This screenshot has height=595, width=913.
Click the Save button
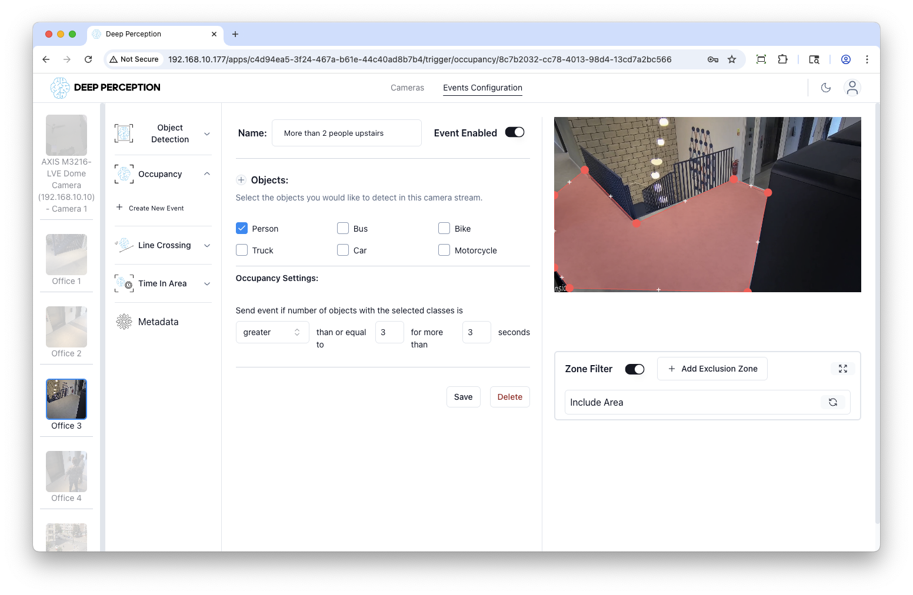click(x=463, y=397)
